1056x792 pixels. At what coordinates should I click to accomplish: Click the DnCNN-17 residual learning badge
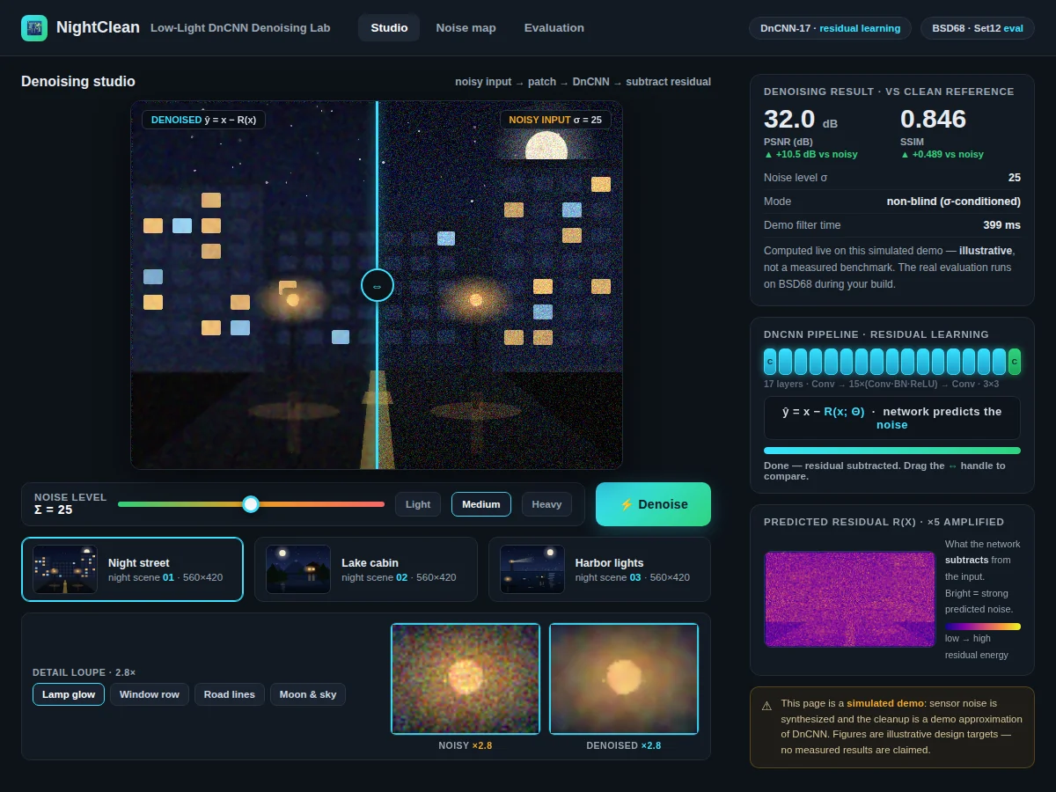tap(831, 28)
